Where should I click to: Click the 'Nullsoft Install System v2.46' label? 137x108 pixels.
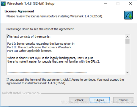pyautogui.click(x=21, y=93)
